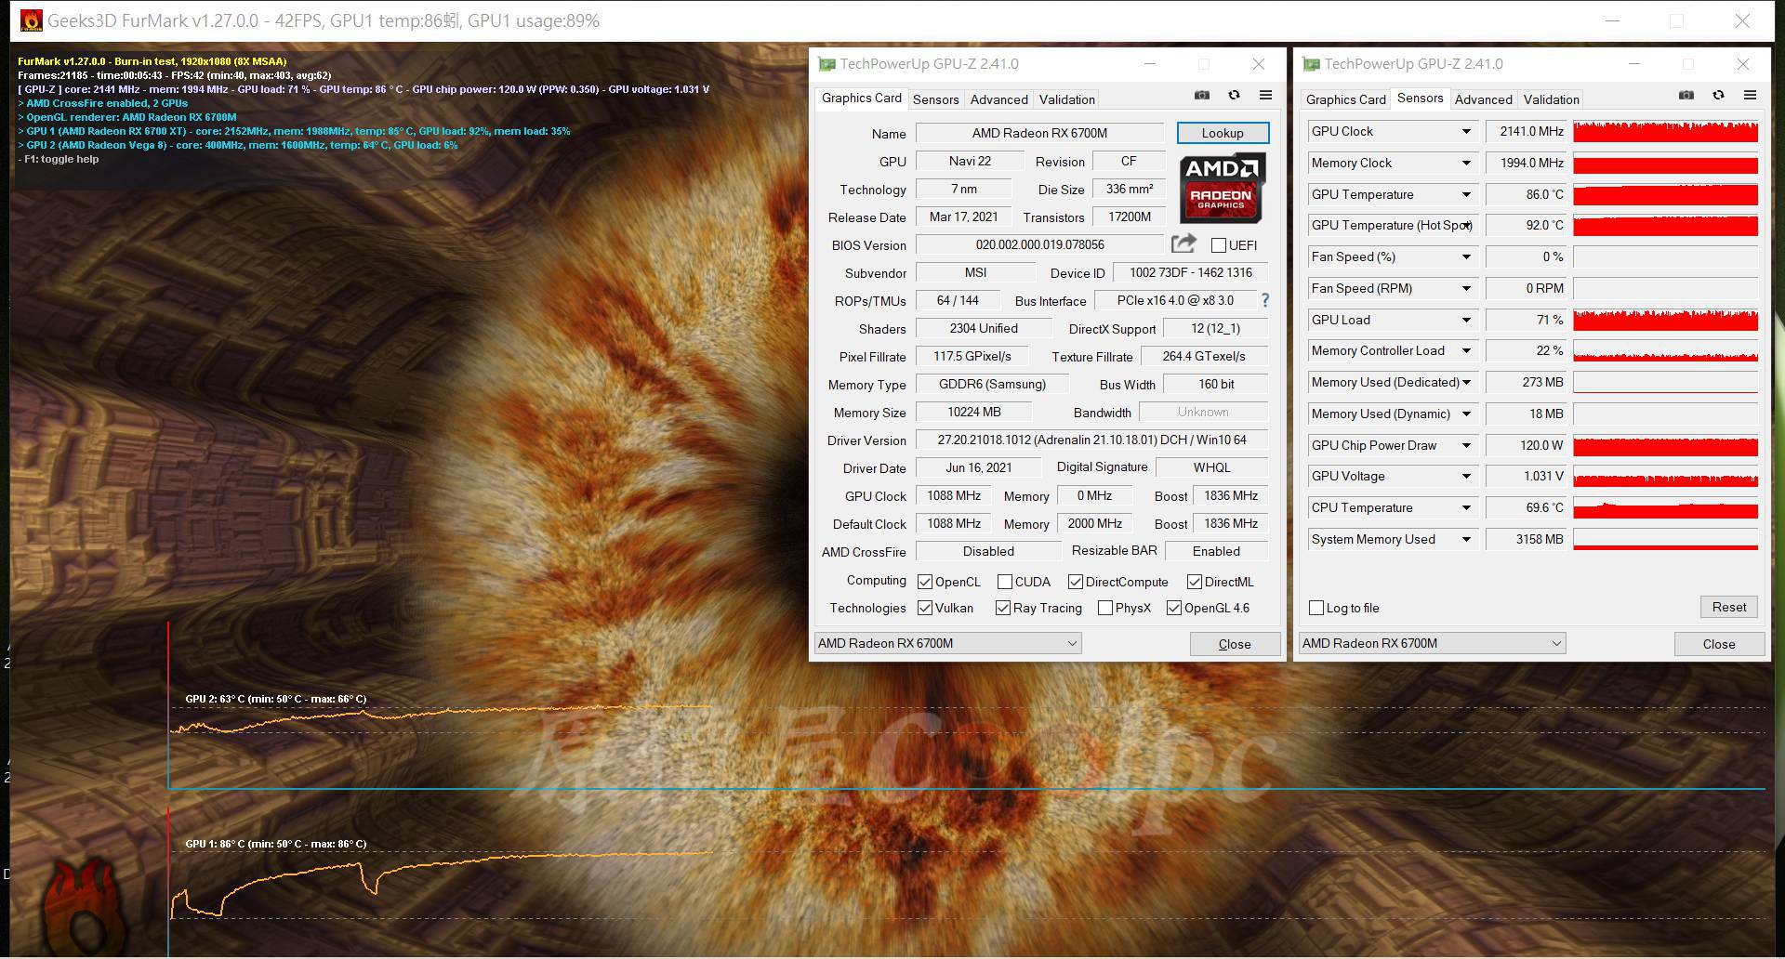
Task: Toggle the PhysX checkbox
Action: point(1105,608)
